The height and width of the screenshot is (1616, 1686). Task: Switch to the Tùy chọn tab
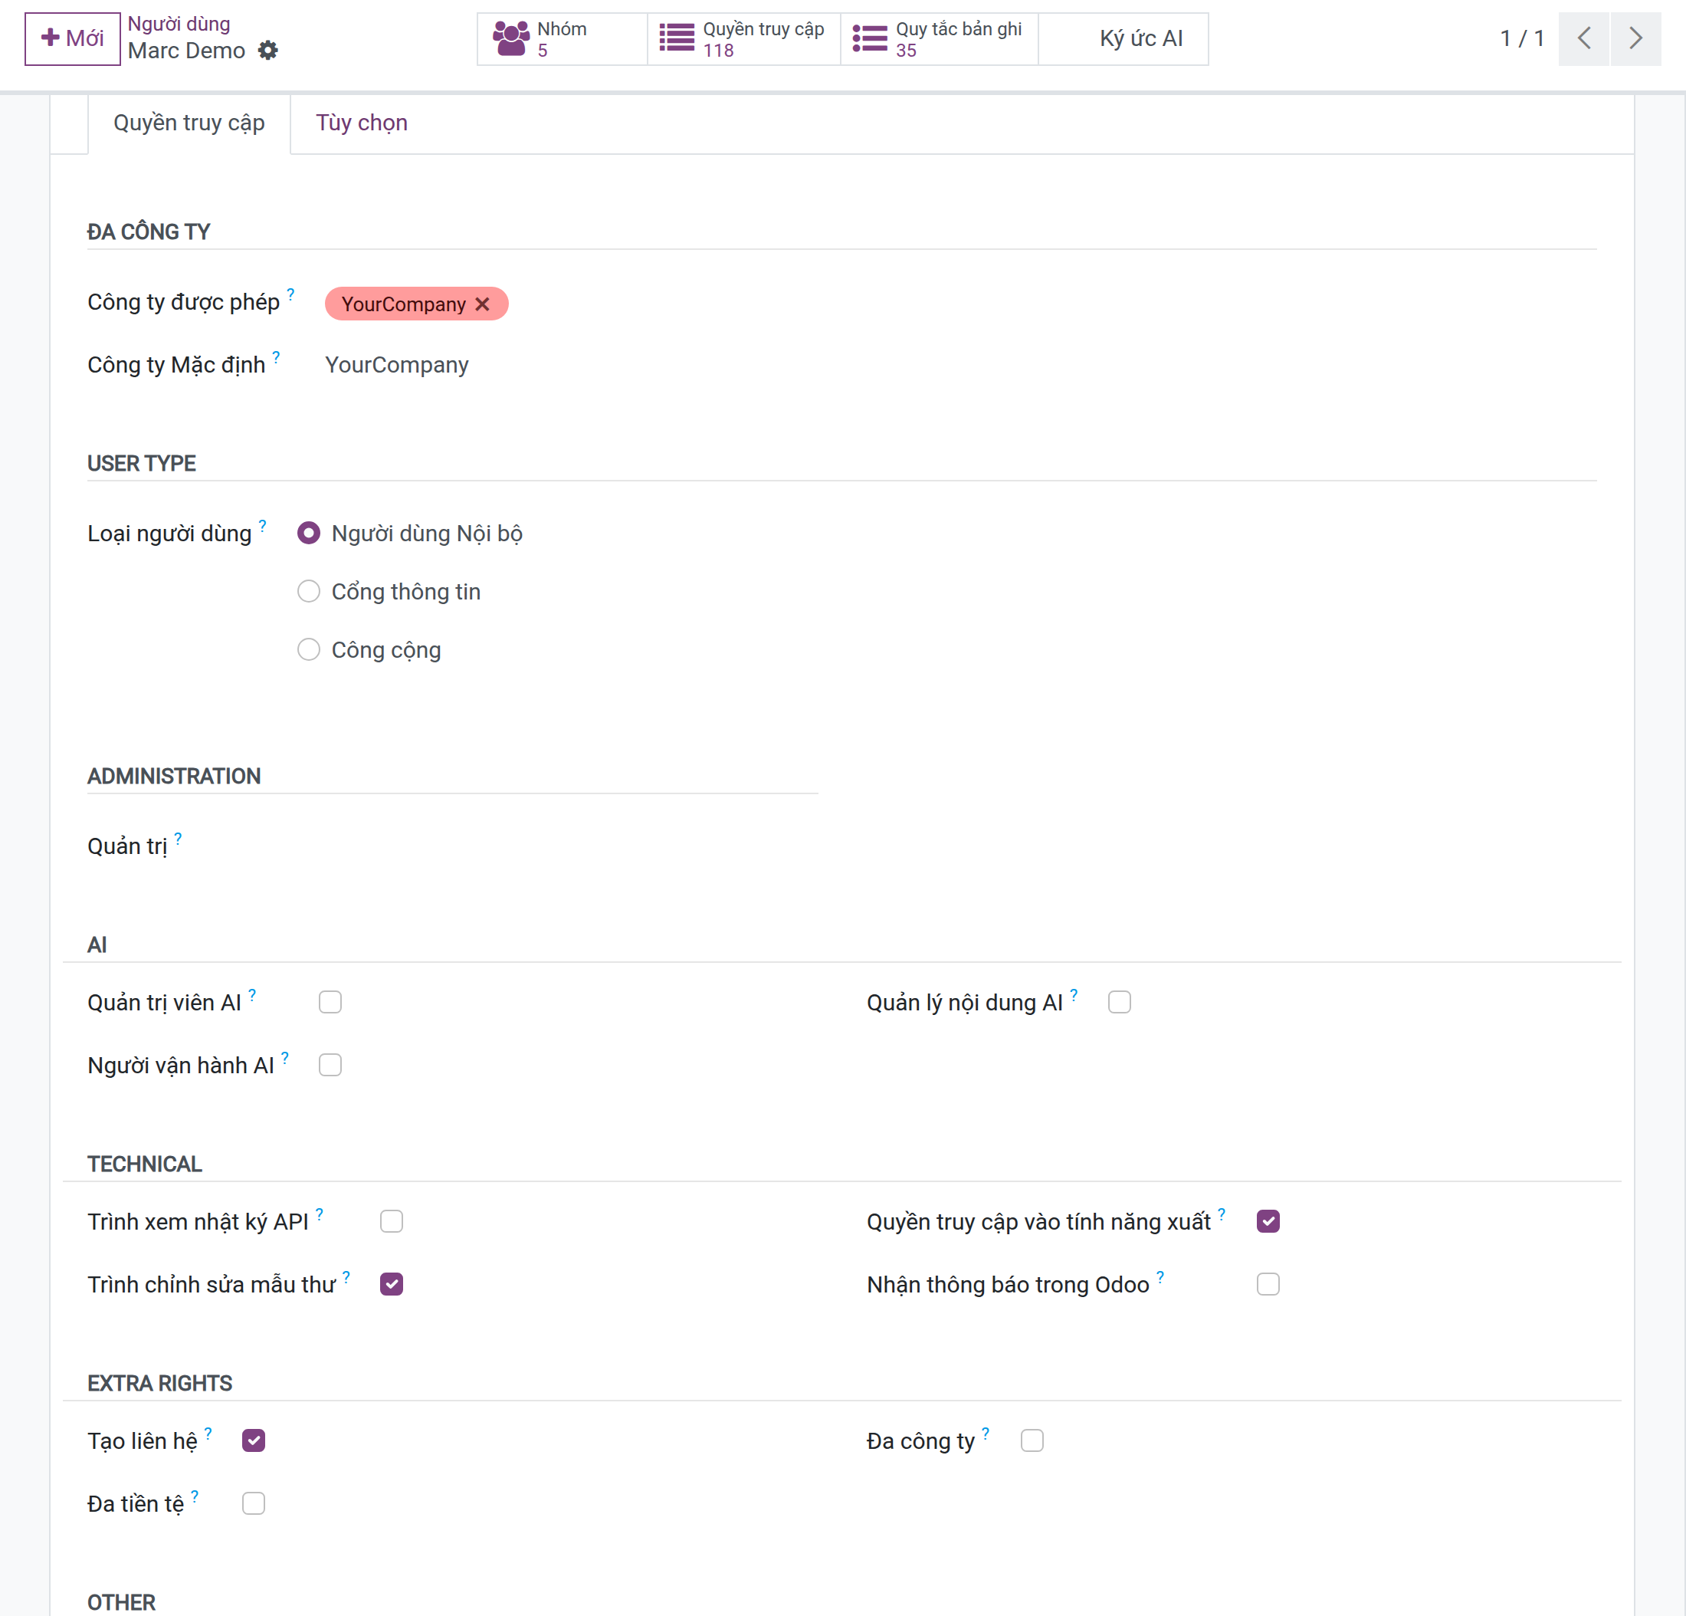pos(361,123)
